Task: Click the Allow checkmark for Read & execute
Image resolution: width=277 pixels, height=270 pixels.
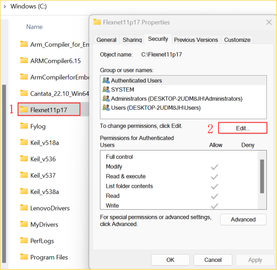Action: tap(214, 176)
